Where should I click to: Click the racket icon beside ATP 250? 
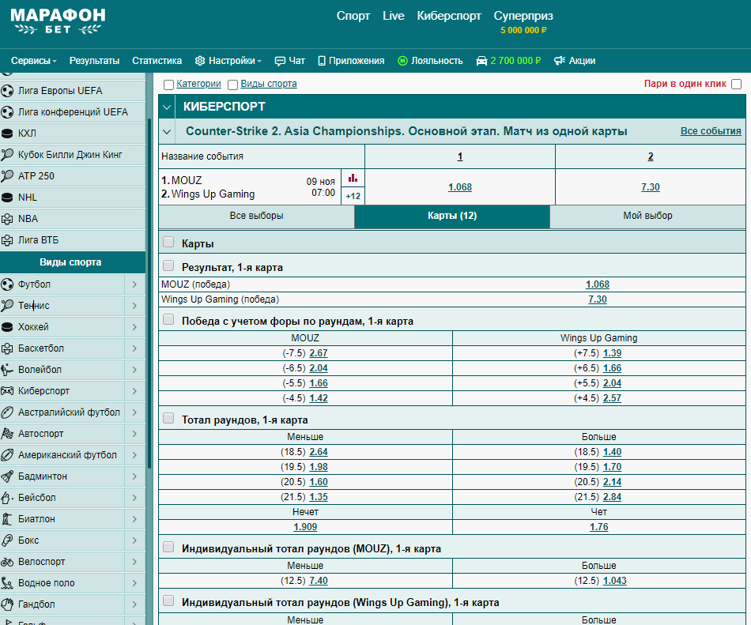[x=7, y=176]
